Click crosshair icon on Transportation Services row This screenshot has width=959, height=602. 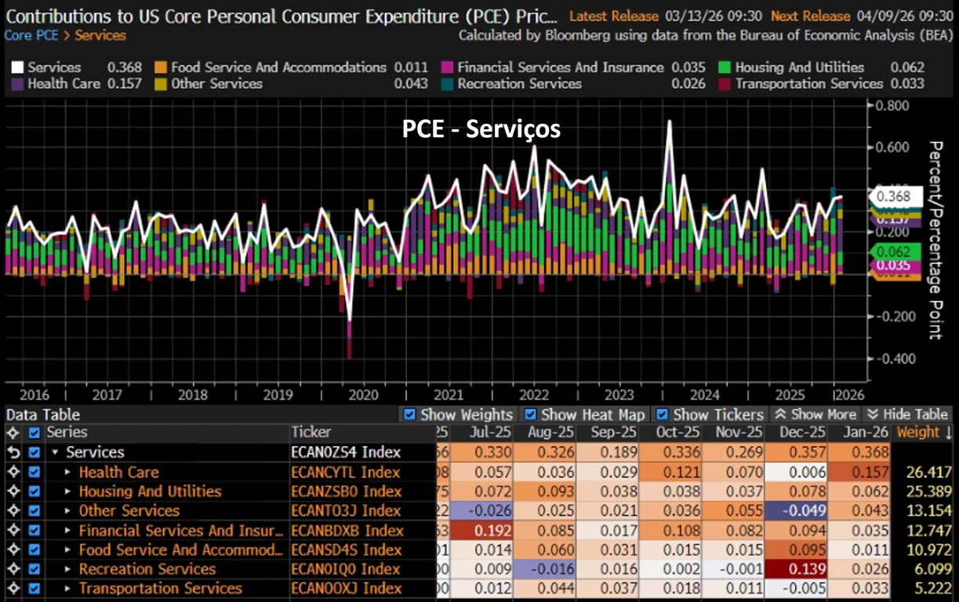(12, 589)
